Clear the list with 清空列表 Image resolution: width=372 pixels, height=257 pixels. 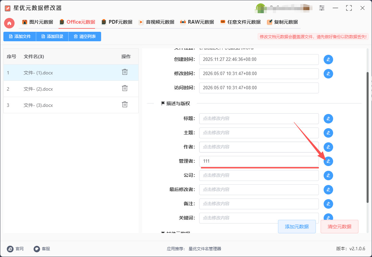[85, 37]
